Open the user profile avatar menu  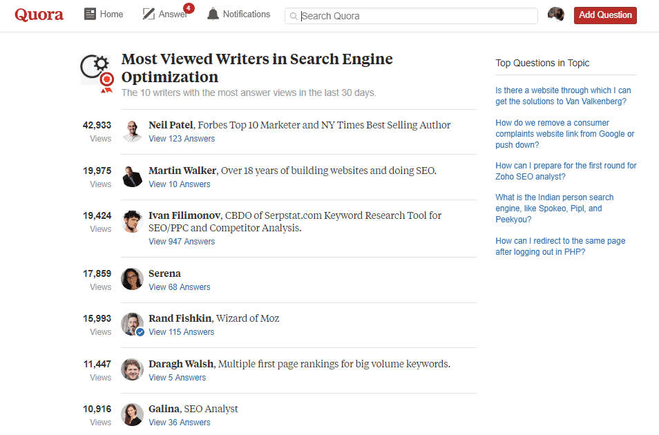pos(556,14)
